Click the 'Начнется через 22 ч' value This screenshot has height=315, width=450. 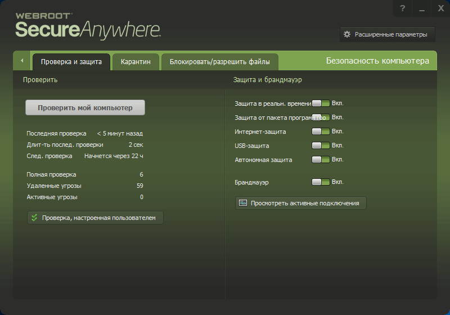click(114, 156)
